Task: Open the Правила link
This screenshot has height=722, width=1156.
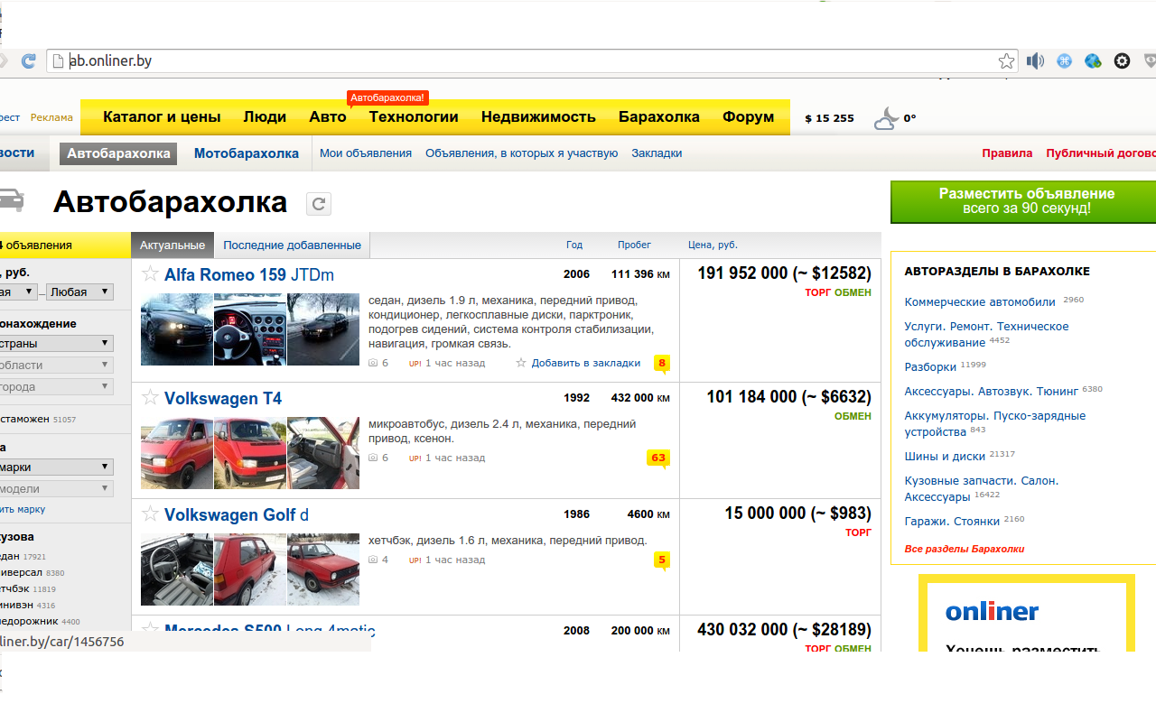Action: (x=1007, y=153)
